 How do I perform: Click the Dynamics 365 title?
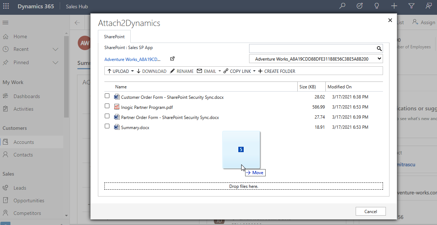pyautogui.click(x=36, y=6)
